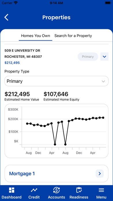Open the Credit trend-line icon

click(x=34, y=190)
